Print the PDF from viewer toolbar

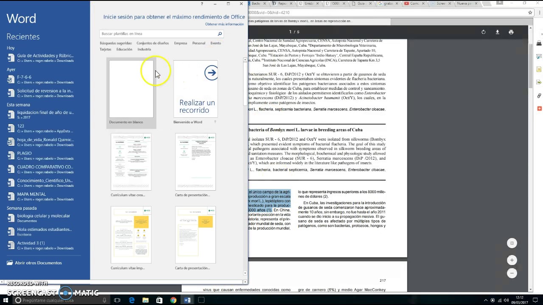(511, 32)
